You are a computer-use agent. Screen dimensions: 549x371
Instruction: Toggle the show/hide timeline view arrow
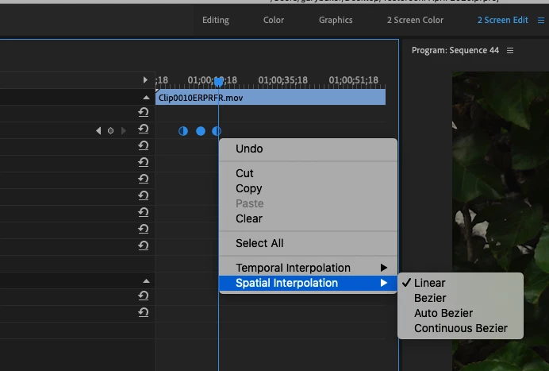click(x=145, y=80)
